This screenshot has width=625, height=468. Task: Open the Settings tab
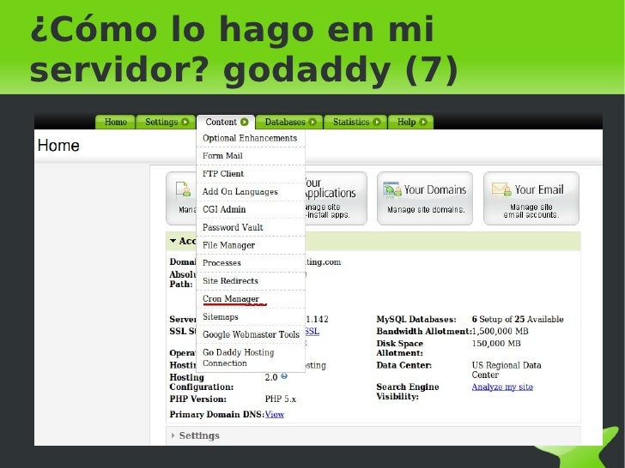click(x=166, y=123)
